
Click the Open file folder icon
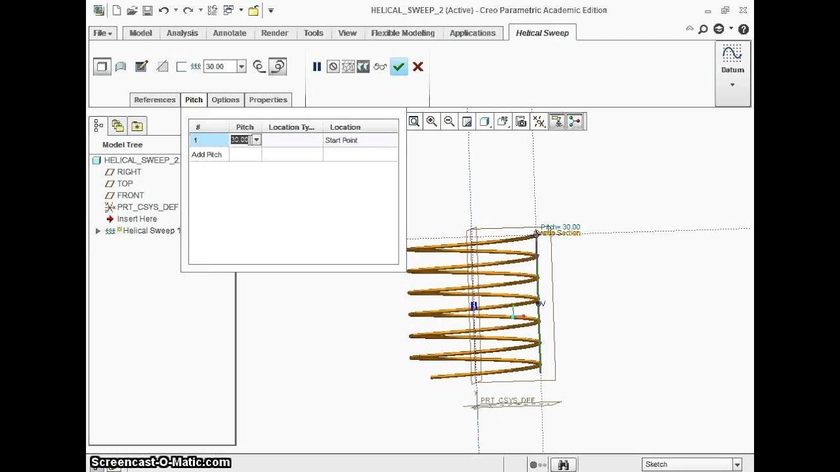tap(132, 10)
